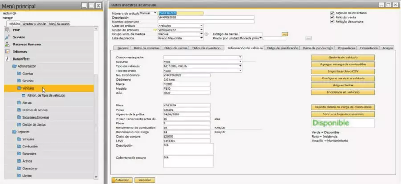Viewport: 401px width, 184px height.
Task: Switch to Datos de compras tab
Action: pos(146,48)
